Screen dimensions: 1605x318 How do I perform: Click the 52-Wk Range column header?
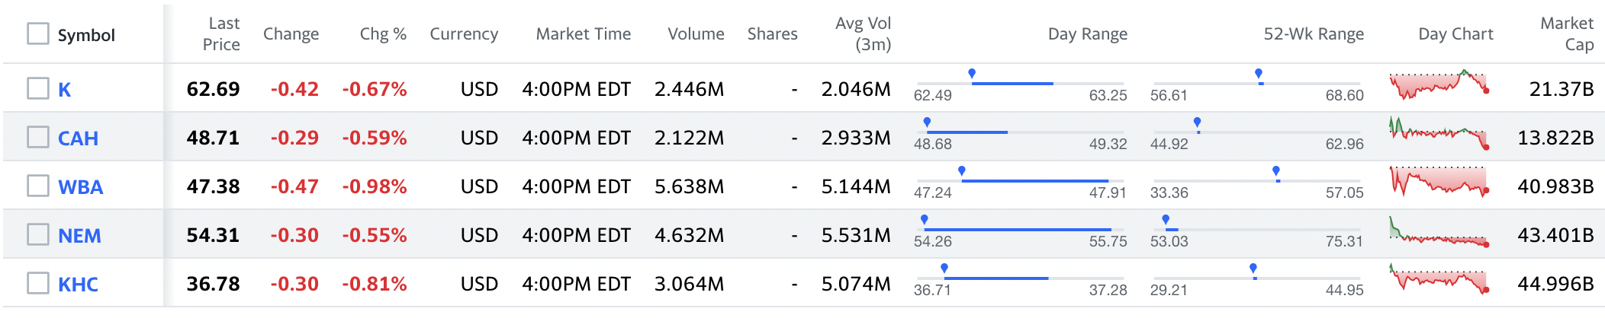(1314, 34)
